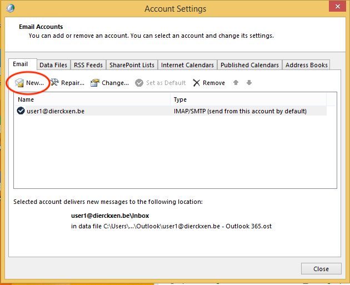Open the RSS Feeds tab
Viewport: 350px width, 285px height.
pos(88,65)
